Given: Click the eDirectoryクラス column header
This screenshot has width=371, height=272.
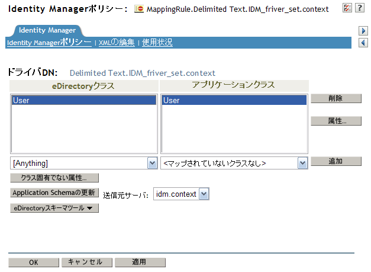Looking at the screenshot, I should click(84, 86).
